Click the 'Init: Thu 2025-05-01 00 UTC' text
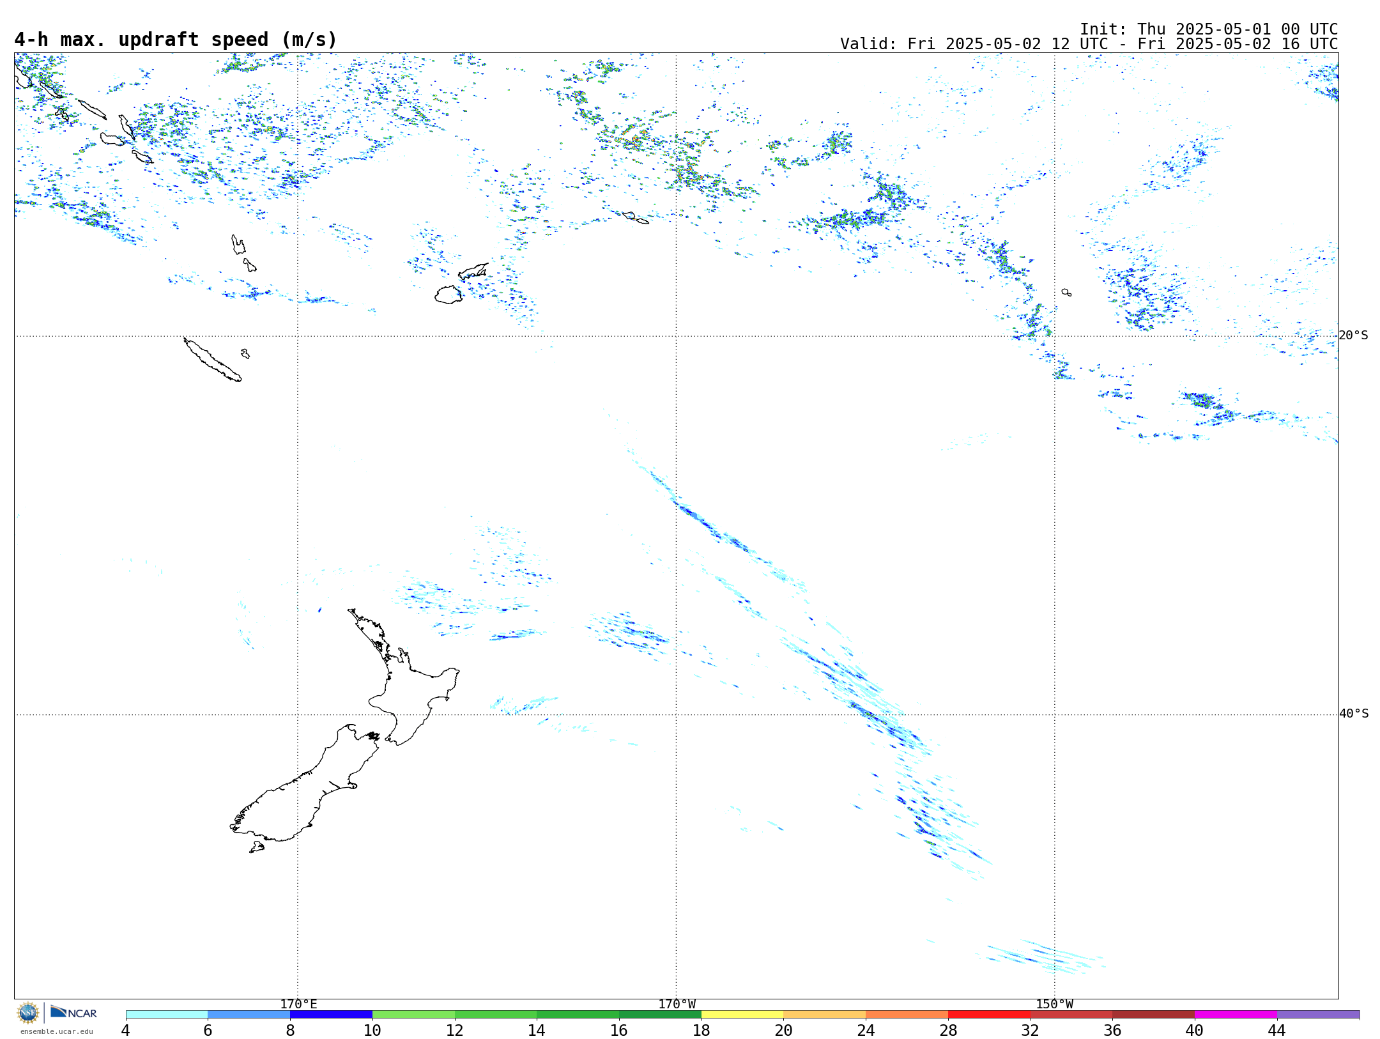The height and width of the screenshot is (1039, 1380). pyautogui.click(x=1209, y=29)
